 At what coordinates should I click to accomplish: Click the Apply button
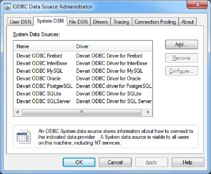click(152, 162)
